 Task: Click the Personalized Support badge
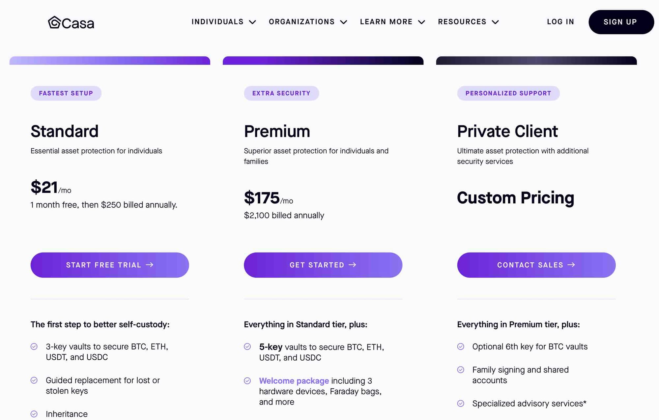click(x=508, y=93)
